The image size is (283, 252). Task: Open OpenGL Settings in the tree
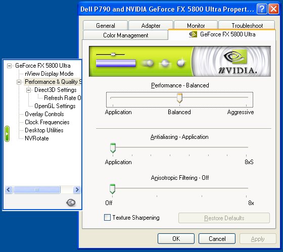coord(55,106)
